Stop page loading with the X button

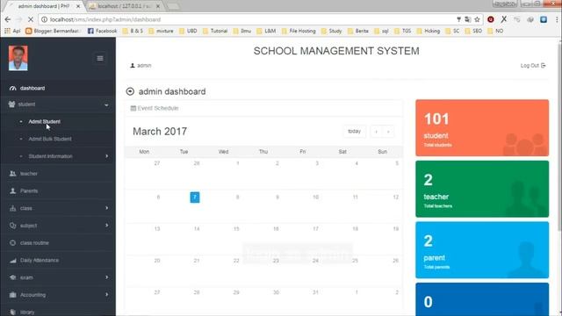click(31, 19)
